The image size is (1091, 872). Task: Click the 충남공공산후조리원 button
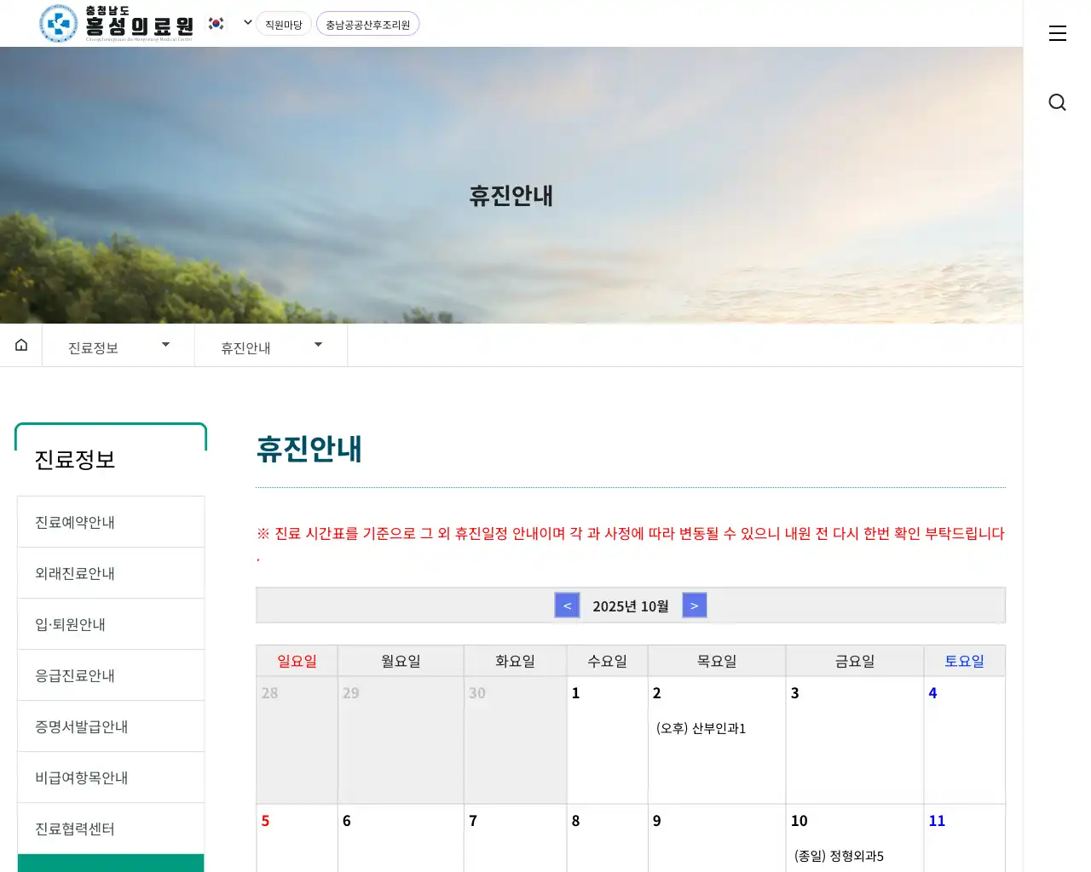[367, 25]
